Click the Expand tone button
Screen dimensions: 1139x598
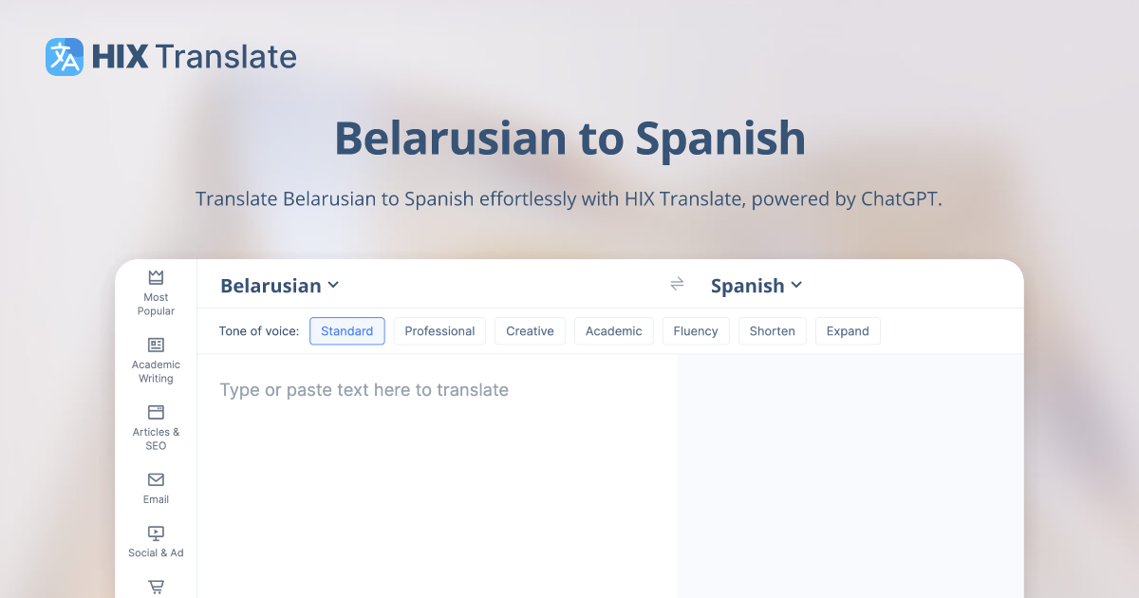pyautogui.click(x=848, y=330)
